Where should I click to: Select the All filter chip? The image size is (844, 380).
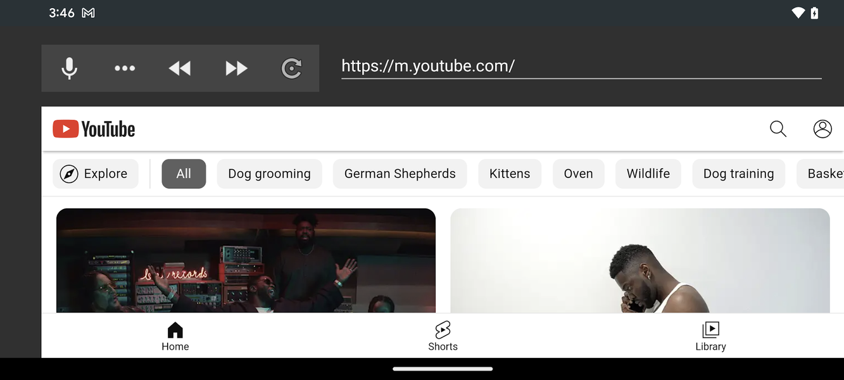pos(184,173)
